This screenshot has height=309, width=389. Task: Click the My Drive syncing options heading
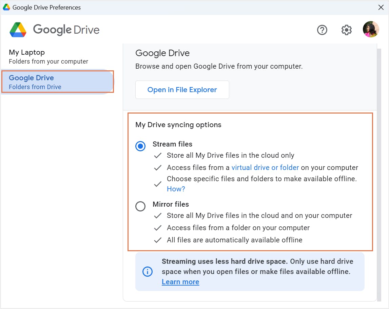pyautogui.click(x=178, y=125)
